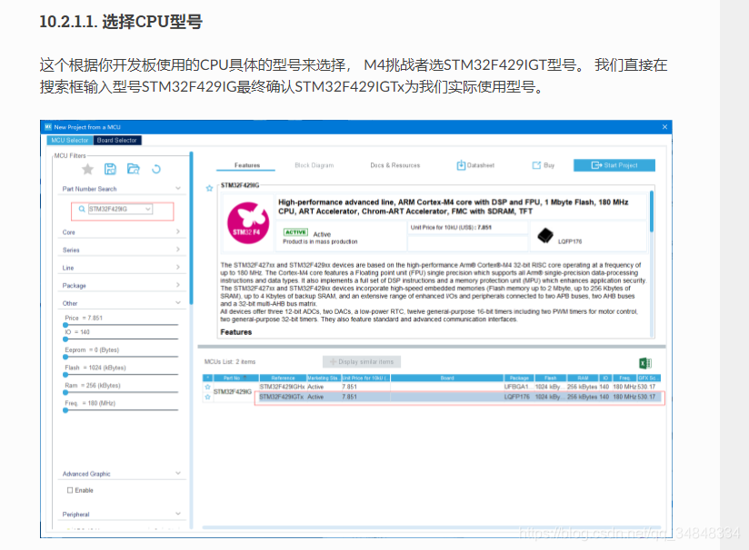Expand the Line filter section

pyautogui.click(x=177, y=267)
